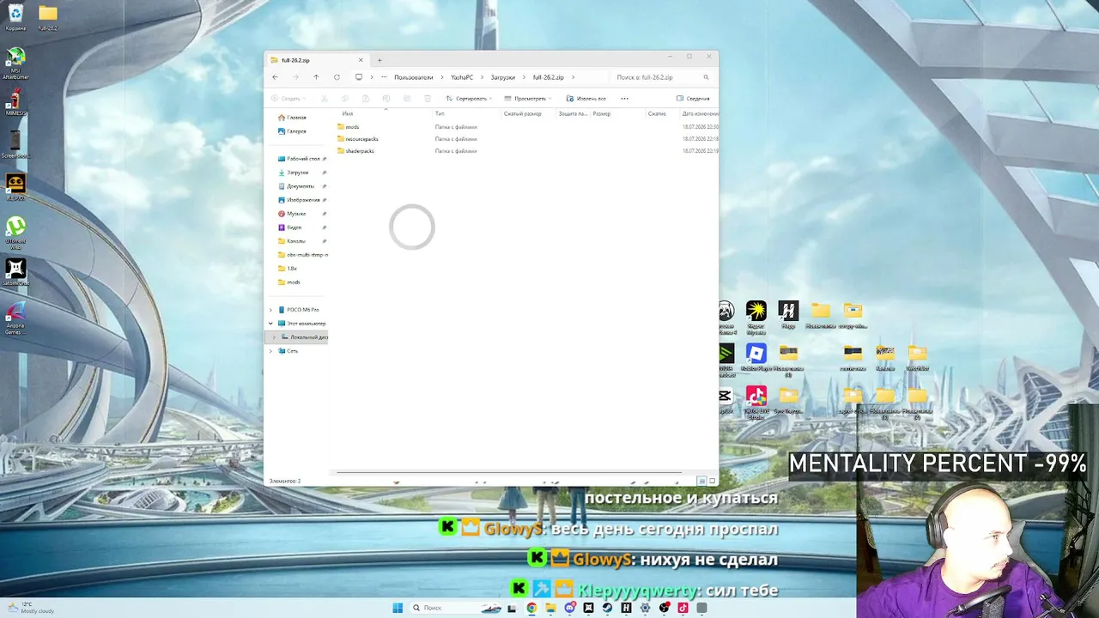Image resolution: width=1099 pixels, height=618 pixels.
Task: Search in full-26.2.zip field
Action: [x=663, y=77]
